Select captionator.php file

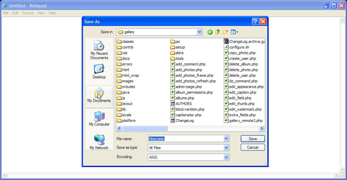click(186, 115)
